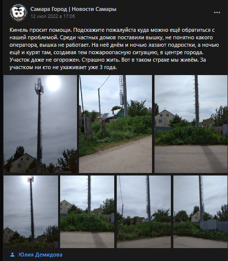228x261 pixels.
Task: Click the post text about Кинель tower
Action: (114, 49)
